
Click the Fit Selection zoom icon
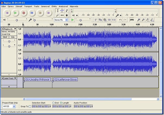[148, 20]
